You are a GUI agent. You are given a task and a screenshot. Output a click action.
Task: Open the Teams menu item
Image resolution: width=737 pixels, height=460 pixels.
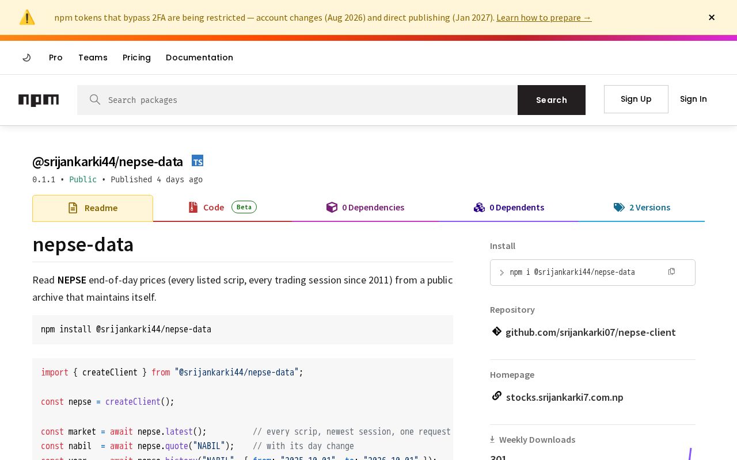click(x=93, y=57)
